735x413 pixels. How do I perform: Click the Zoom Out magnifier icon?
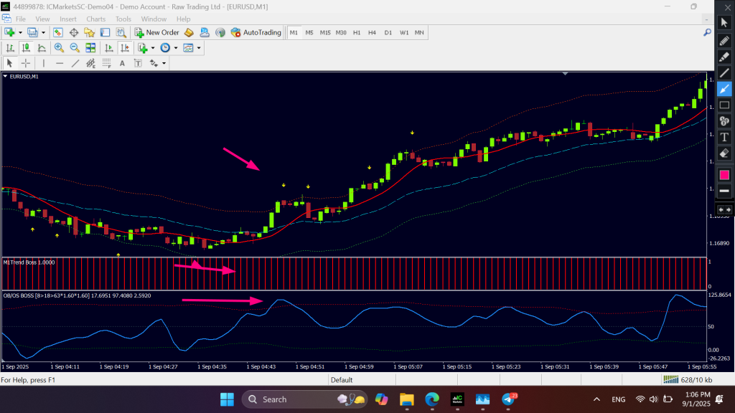pos(75,48)
